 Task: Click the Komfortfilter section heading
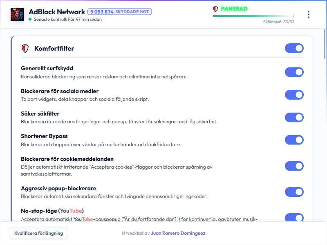pyautogui.click(x=54, y=49)
